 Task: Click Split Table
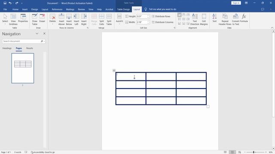[x=109, y=19]
